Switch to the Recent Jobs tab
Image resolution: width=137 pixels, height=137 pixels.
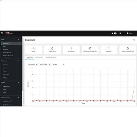39,58
